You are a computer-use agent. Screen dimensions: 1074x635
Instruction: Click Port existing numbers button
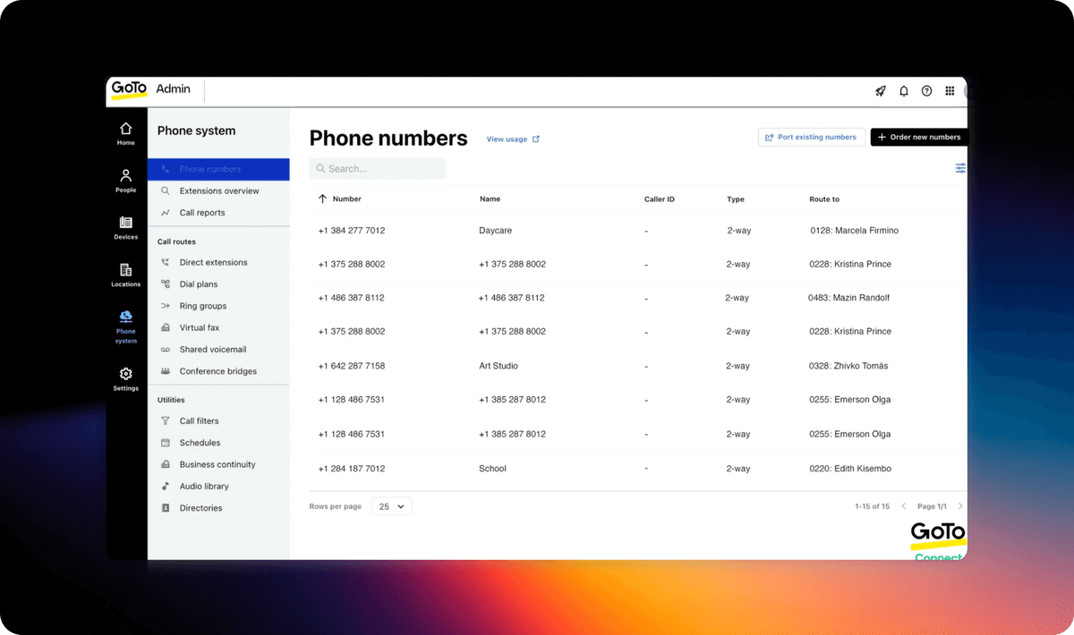tap(812, 137)
